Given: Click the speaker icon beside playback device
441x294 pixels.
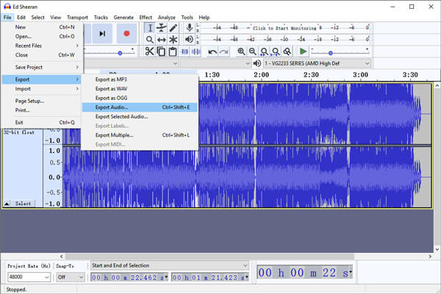Looking at the screenshot, I should 257,63.
